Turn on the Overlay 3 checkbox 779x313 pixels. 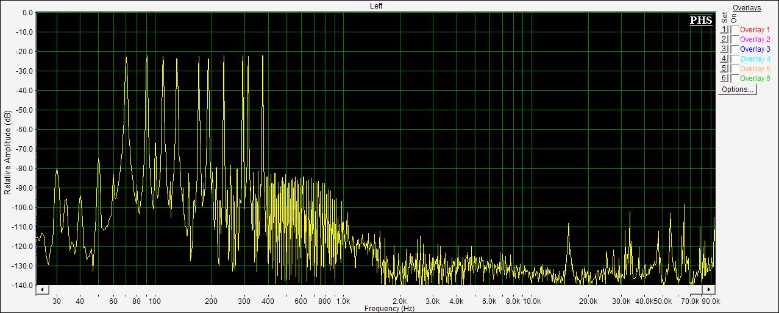[735, 49]
